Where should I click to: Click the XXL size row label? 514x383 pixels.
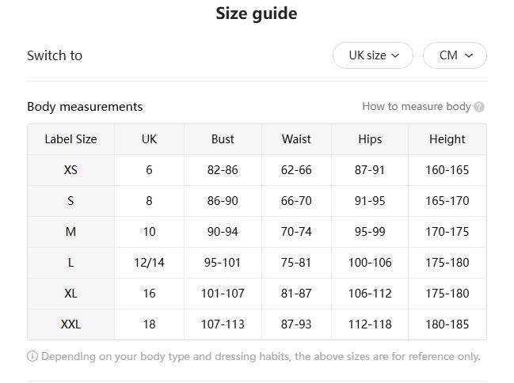(70, 324)
